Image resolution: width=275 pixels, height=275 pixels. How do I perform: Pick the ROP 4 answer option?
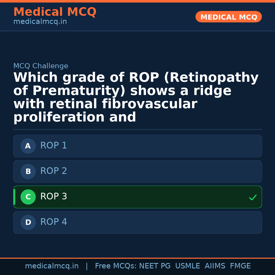click(x=137, y=222)
